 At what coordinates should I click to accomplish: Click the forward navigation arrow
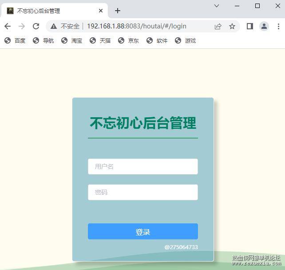click(22, 26)
